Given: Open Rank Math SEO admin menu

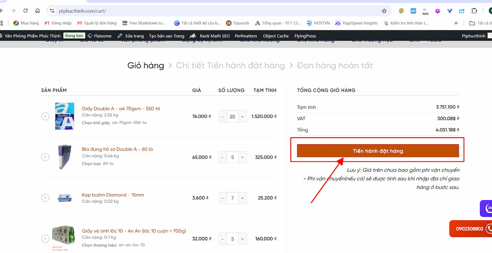Looking at the screenshot, I should 211,36.
